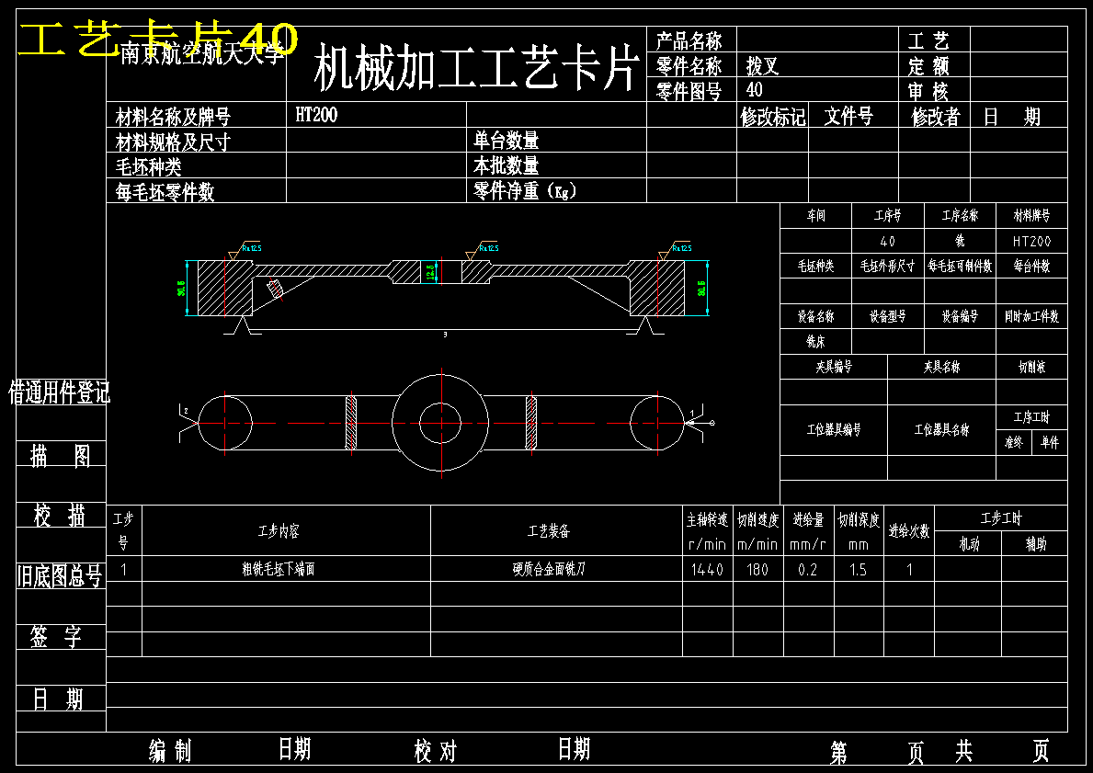Image resolution: width=1093 pixels, height=773 pixels.
Task: Click the '设备编号' header cell
Action: pos(960,316)
